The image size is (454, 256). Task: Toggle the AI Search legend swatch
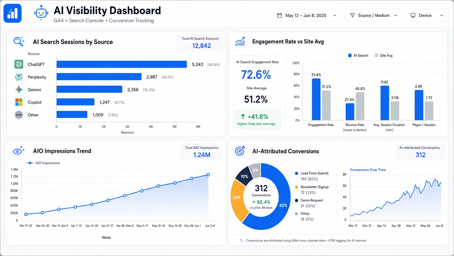click(x=350, y=55)
